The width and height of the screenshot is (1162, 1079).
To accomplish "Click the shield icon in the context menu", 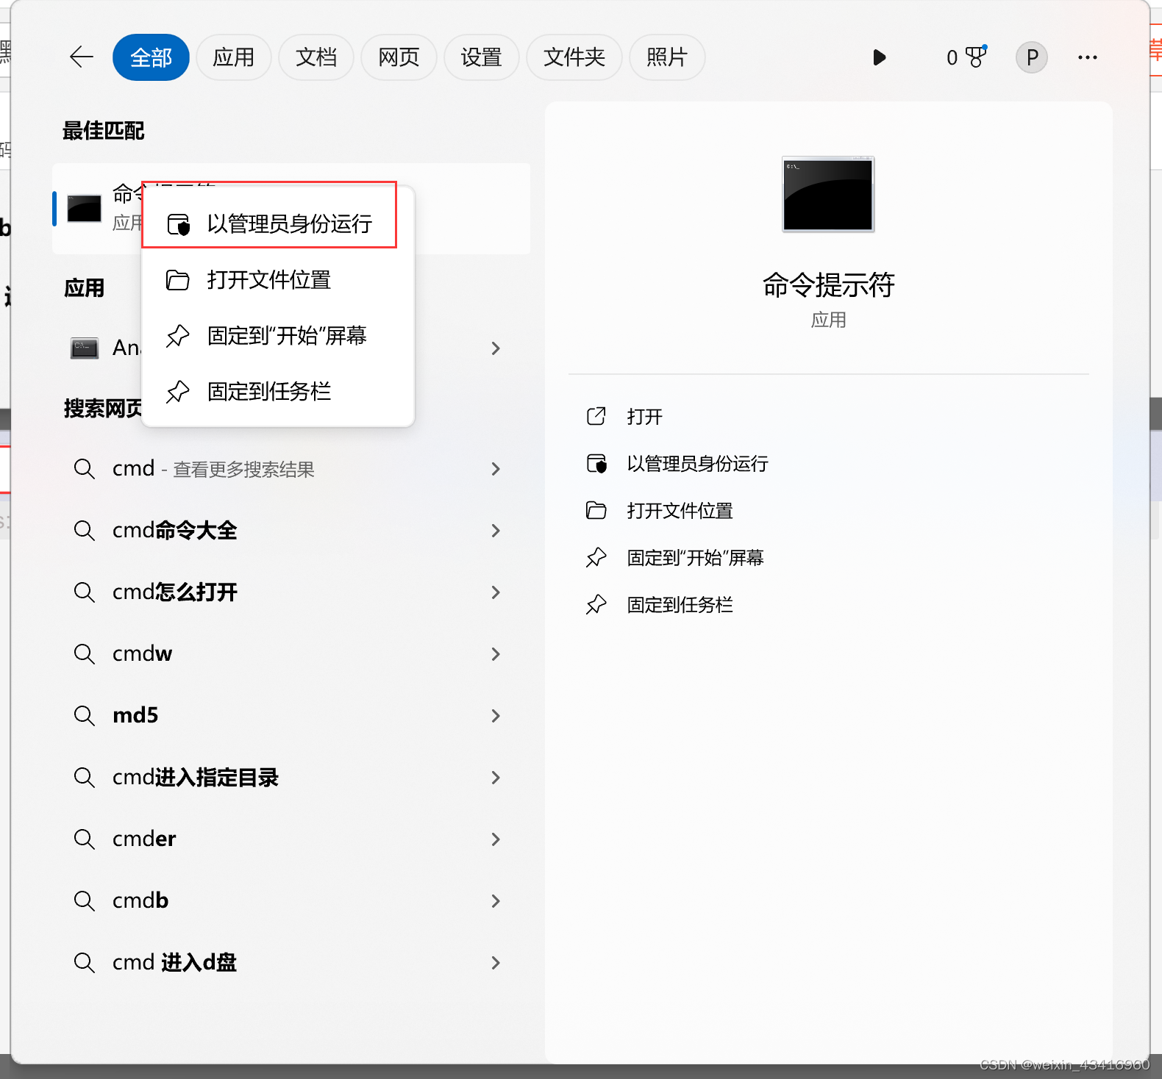I will [179, 224].
